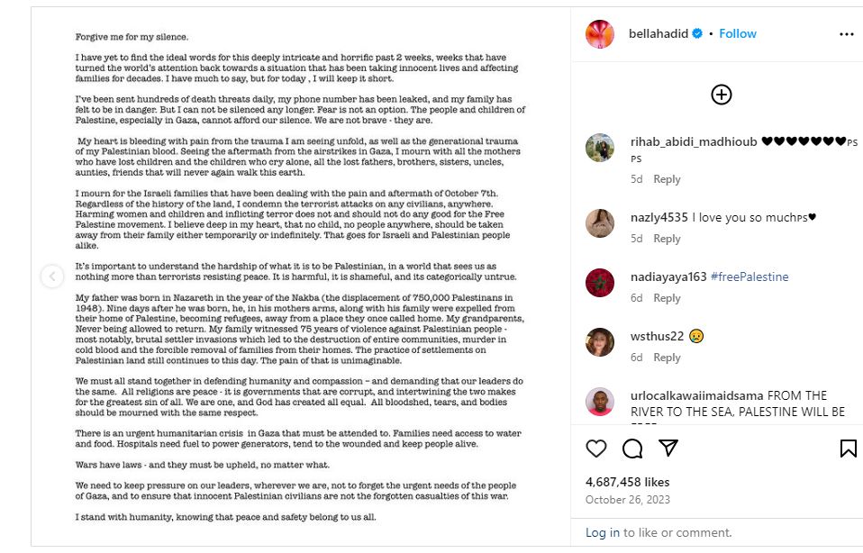The width and height of the screenshot is (863, 553).
Task: Click the Log in link
Action: pos(602,532)
